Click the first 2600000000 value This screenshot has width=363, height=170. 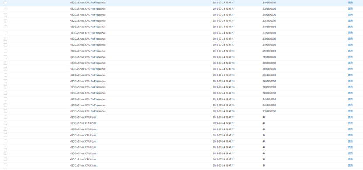(269, 51)
